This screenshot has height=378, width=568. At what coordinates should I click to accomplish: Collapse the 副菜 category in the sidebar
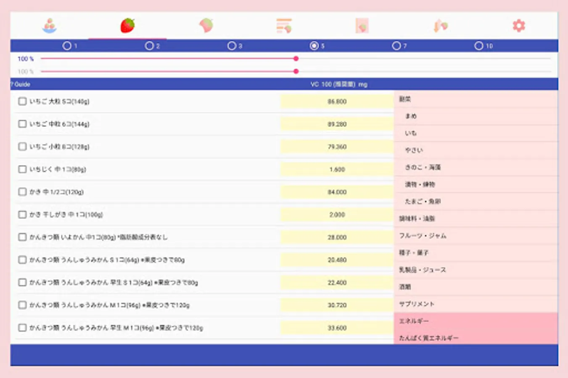[406, 99]
